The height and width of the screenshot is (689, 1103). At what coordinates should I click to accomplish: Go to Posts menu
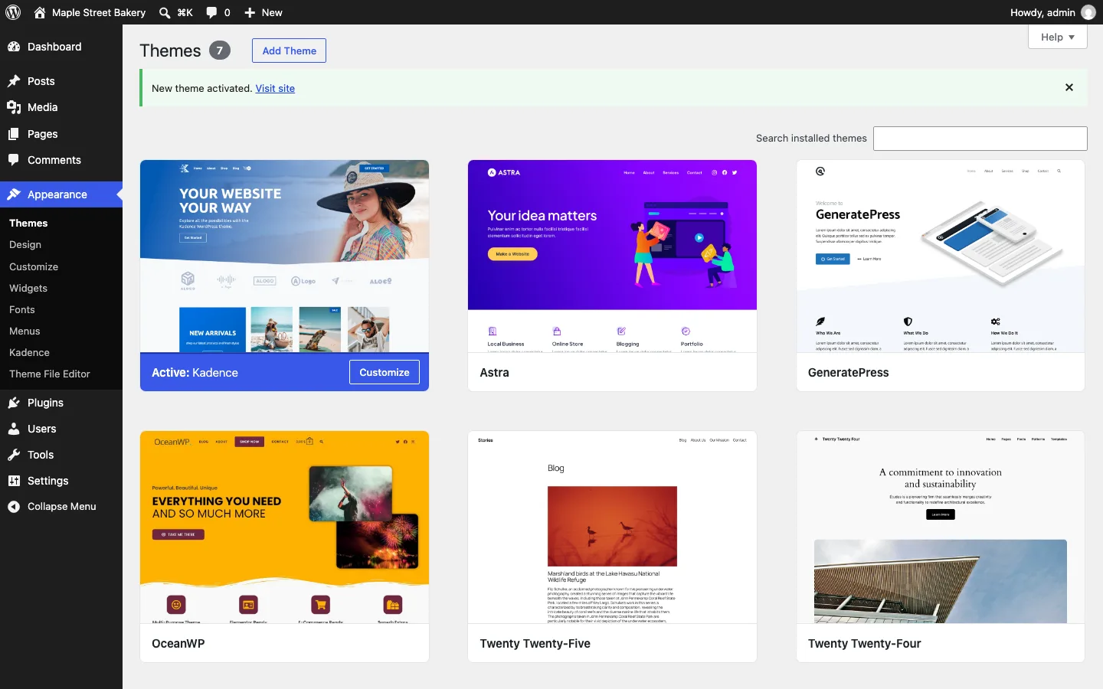click(x=61, y=81)
